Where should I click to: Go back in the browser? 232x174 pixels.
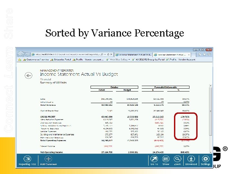pyautogui.click(x=21, y=54)
